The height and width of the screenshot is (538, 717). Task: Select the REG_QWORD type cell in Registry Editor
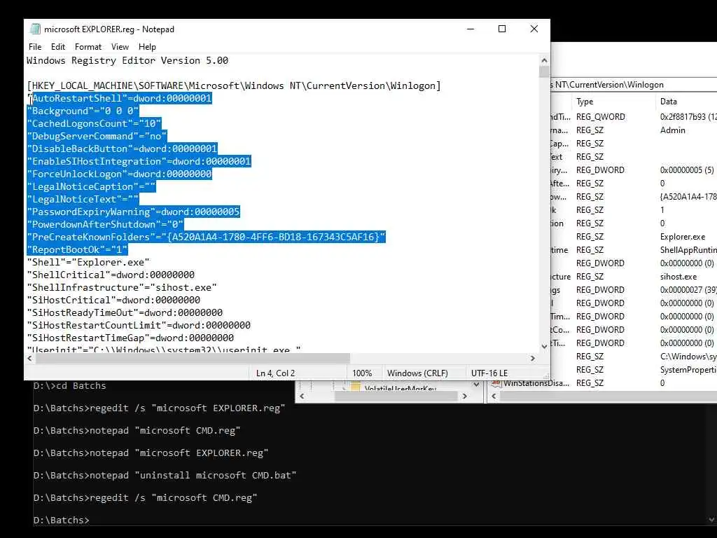[600, 117]
